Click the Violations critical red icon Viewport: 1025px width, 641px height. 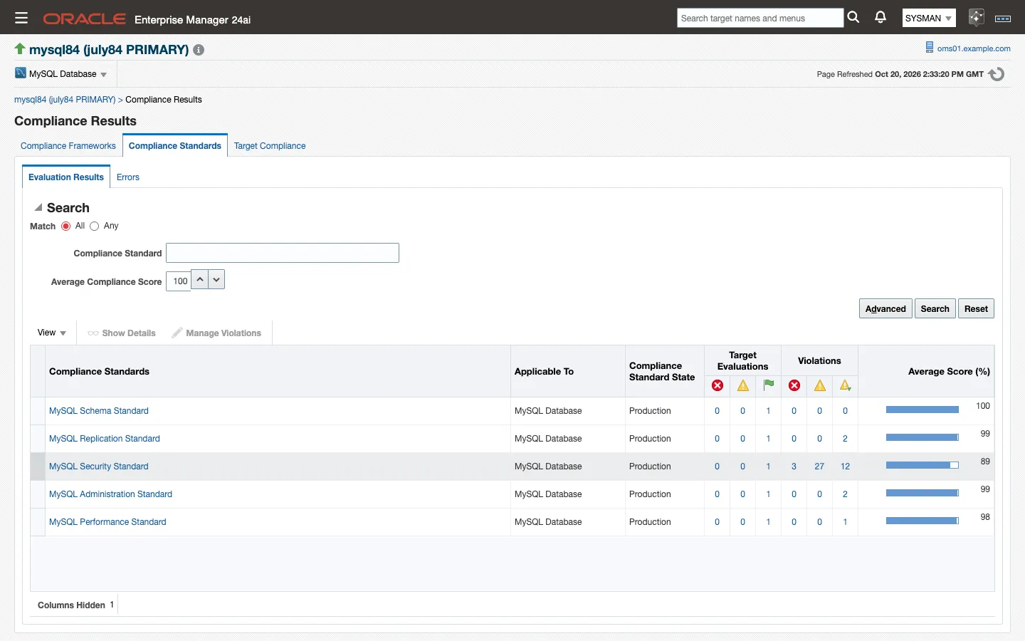(x=794, y=385)
